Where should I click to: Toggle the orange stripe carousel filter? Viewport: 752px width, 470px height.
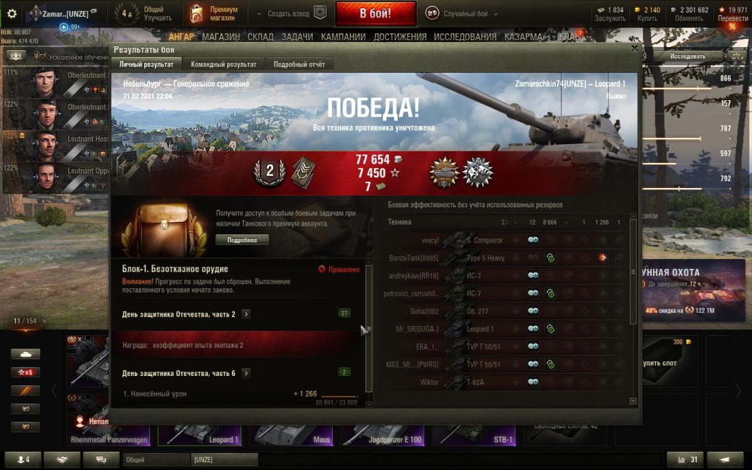[25, 390]
